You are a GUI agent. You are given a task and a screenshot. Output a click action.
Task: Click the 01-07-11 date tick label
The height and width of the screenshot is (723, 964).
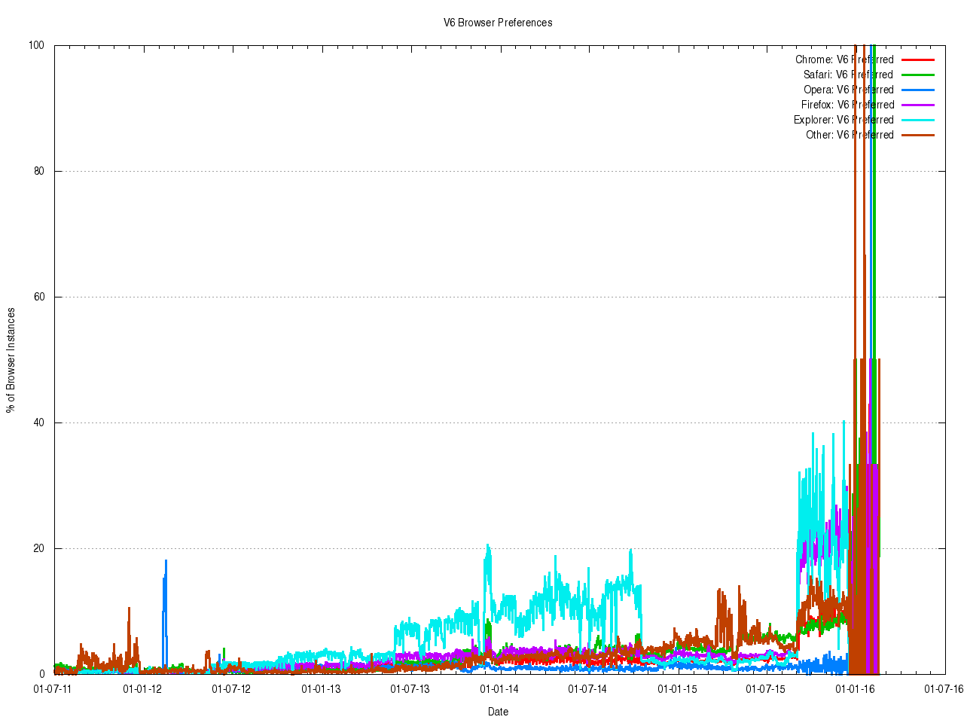point(53,688)
